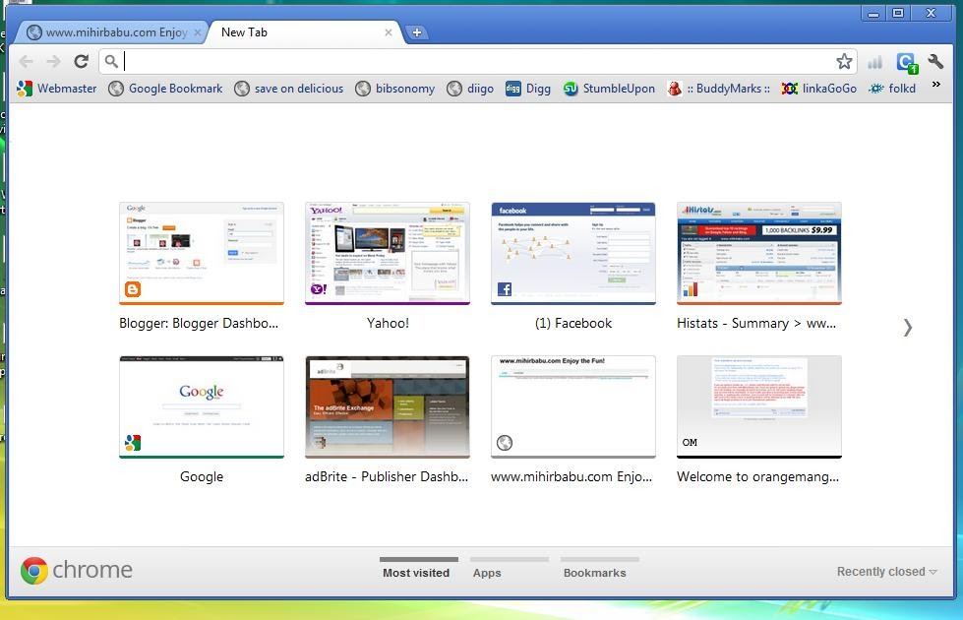Viewport: 963px width, 620px height.
Task: Open the bibsonomy bookmark
Action: (394, 89)
